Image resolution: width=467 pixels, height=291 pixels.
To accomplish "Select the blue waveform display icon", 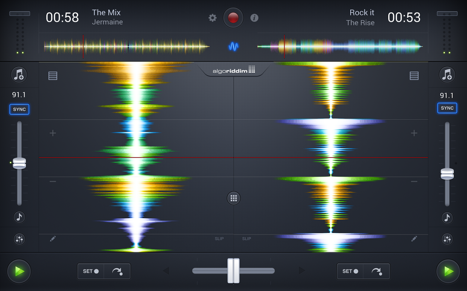I will tap(234, 47).
